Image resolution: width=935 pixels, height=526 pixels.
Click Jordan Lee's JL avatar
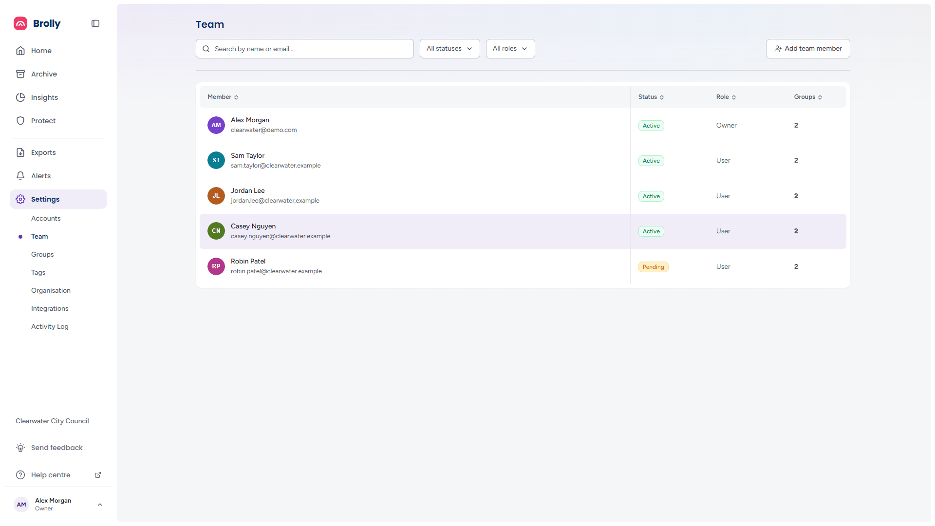tap(216, 196)
